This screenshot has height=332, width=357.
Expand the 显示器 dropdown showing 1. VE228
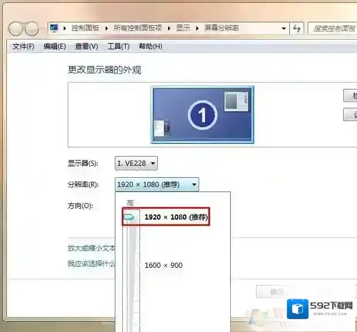pos(136,163)
